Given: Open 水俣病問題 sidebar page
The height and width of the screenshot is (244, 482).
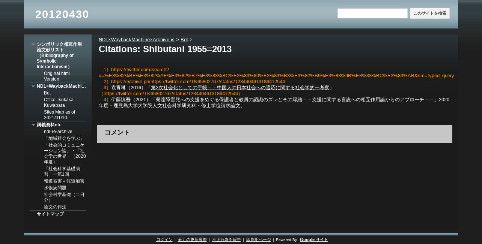Looking at the screenshot, I should point(55,188).
